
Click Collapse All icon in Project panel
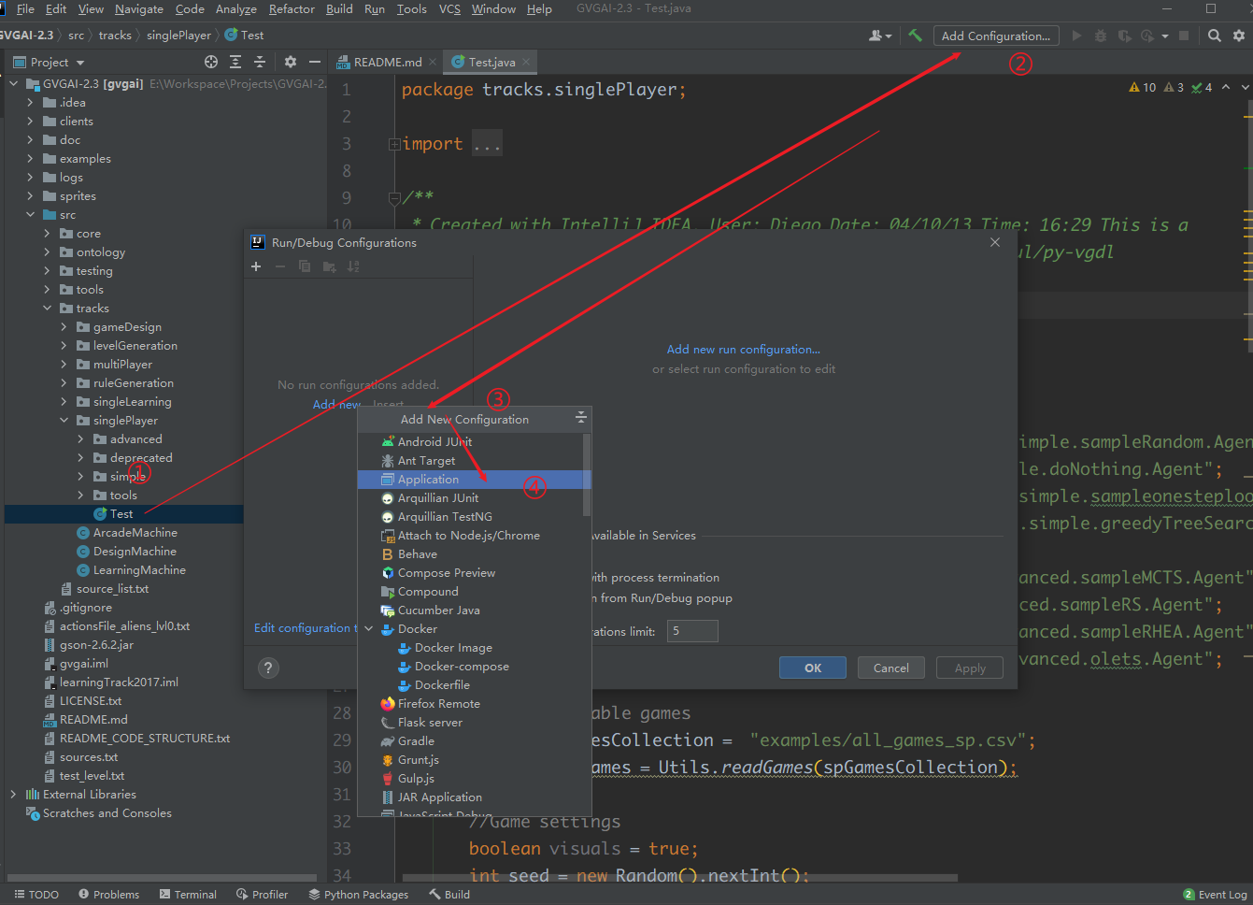pos(260,62)
